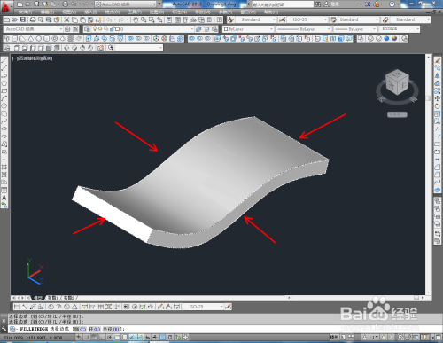
Task: Click coordinates readout in status bar
Action: pos(33,337)
